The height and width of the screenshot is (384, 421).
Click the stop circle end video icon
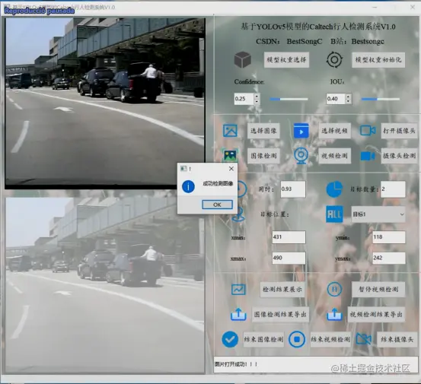297,339
